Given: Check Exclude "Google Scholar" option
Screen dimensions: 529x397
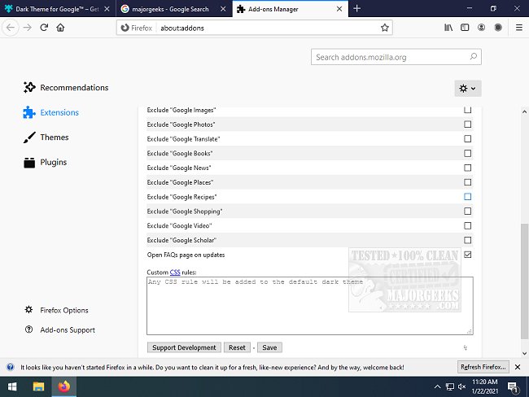Looking at the screenshot, I should coord(468,240).
